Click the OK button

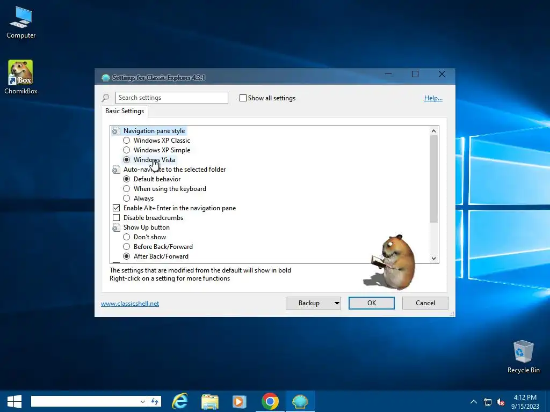372,304
